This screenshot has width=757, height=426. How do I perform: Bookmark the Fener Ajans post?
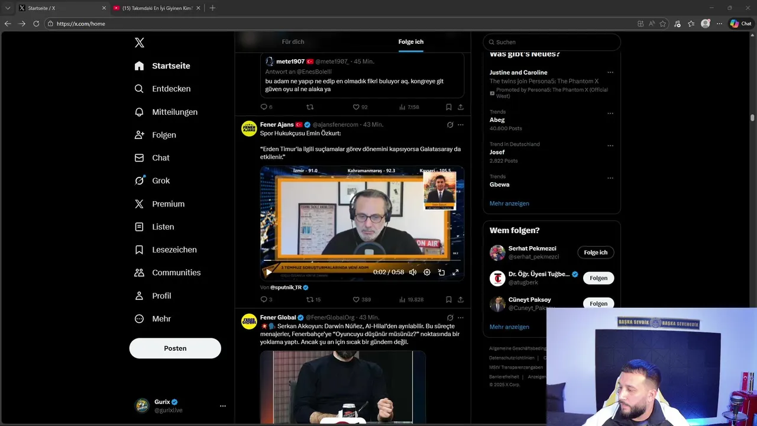449,299
